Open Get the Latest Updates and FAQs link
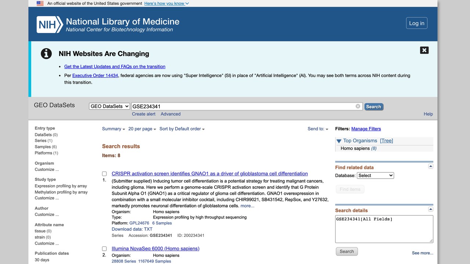 (115, 67)
